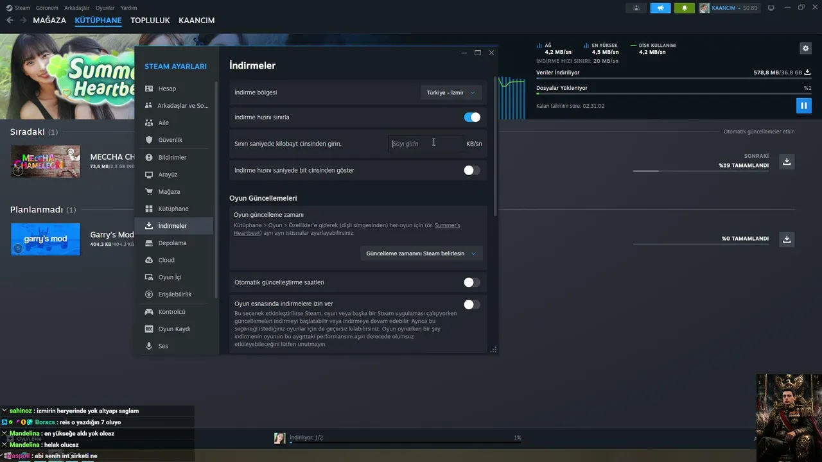822x462 pixels.
Task: Disable the İndirme hızını sınırla toggle
Action: point(472,117)
